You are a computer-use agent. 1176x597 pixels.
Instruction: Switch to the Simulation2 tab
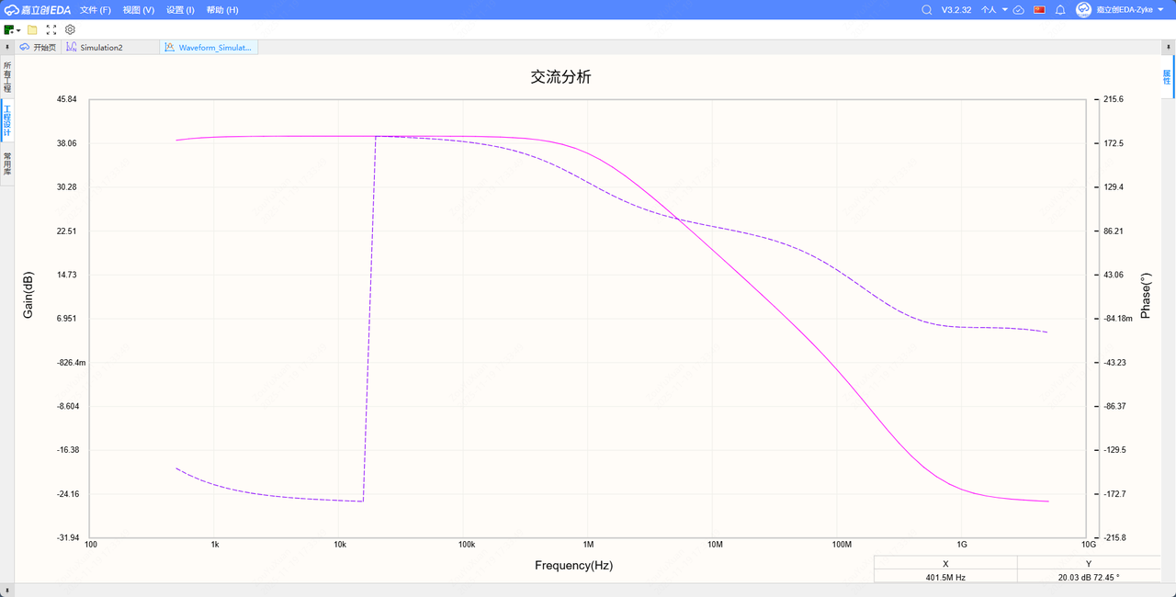100,47
